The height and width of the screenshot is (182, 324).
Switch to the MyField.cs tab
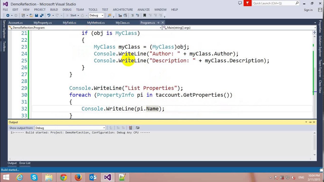point(70,23)
